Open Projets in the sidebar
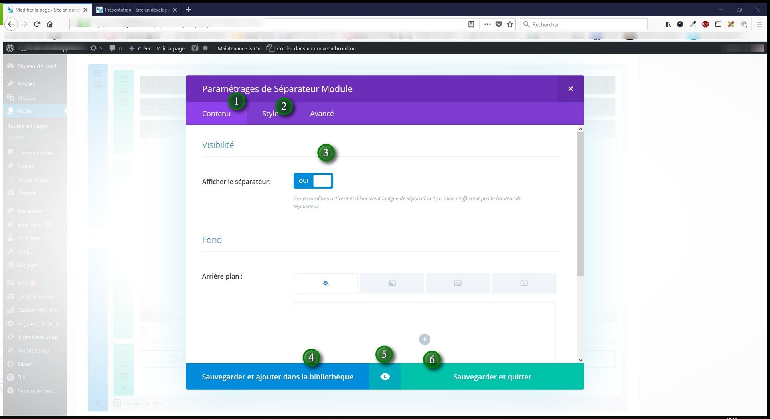 pos(35,166)
